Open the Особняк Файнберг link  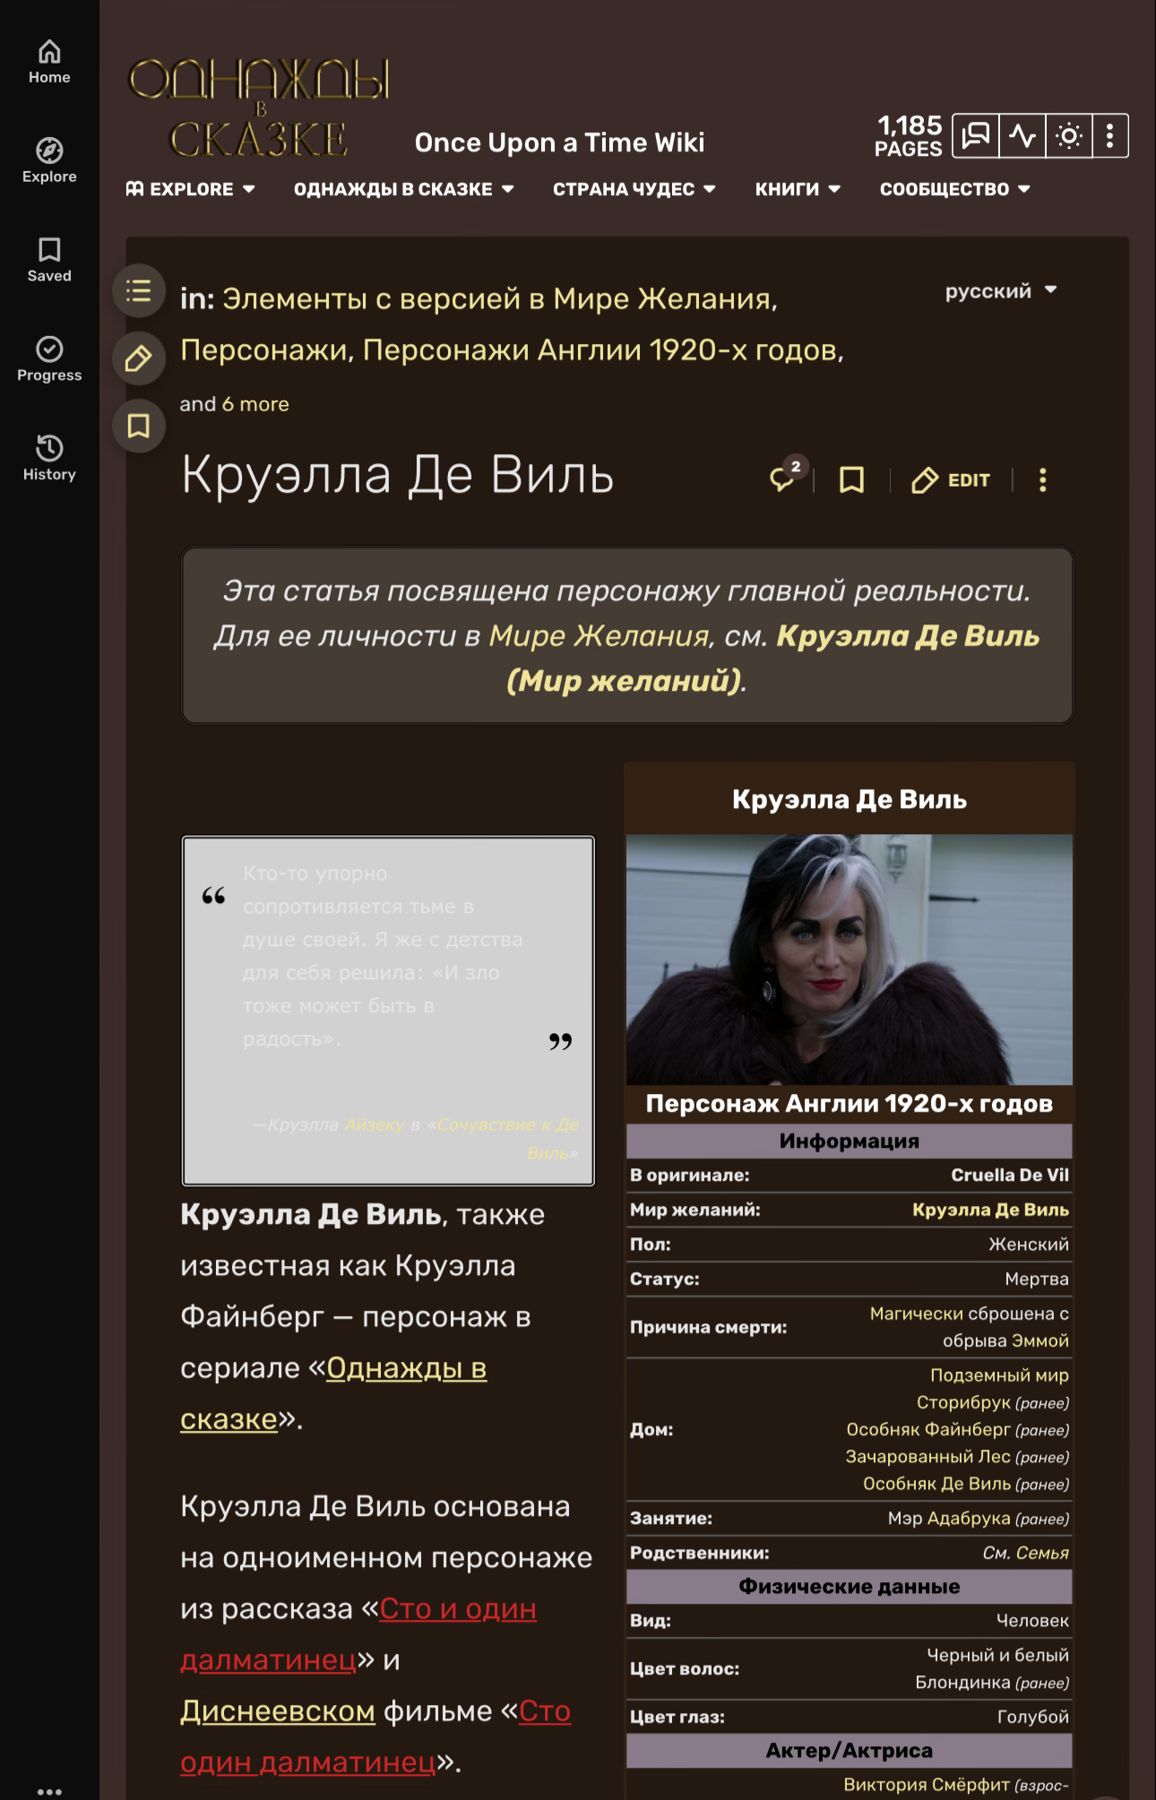pos(928,1429)
